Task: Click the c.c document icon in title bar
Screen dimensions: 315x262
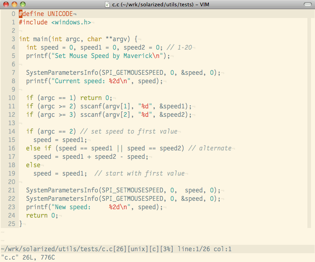Action: click(107, 4)
